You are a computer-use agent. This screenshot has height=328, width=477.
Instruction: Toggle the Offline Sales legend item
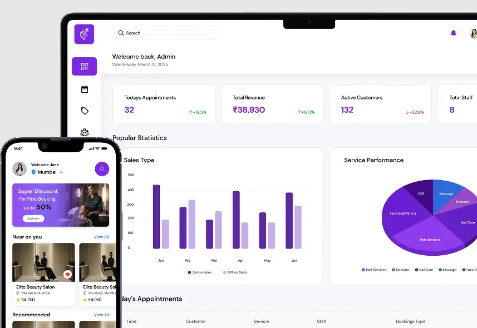[235, 272]
